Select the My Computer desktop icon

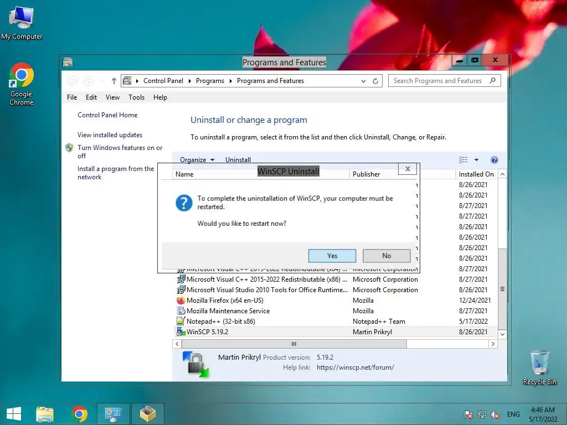pyautogui.click(x=22, y=23)
